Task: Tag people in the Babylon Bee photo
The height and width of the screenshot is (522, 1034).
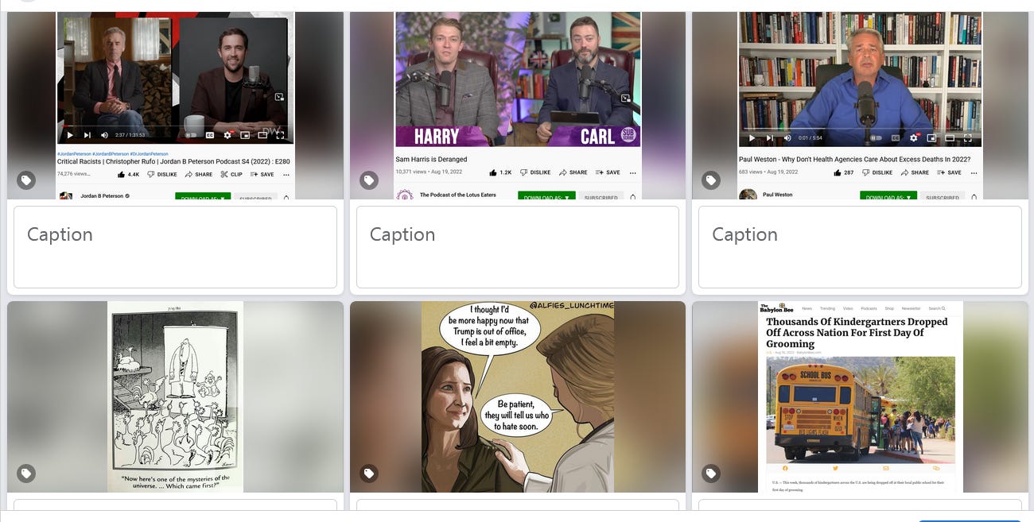Action: (711, 474)
